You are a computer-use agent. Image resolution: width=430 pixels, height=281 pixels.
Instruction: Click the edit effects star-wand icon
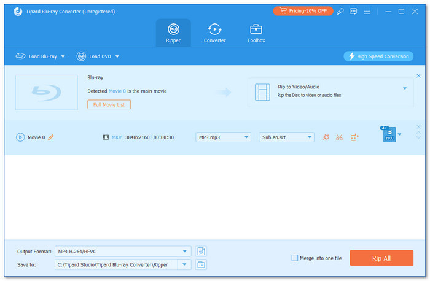326,137
